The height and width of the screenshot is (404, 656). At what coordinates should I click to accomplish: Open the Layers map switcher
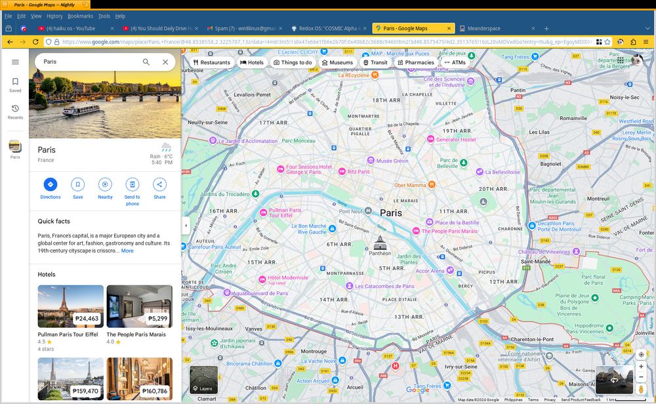[204, 380]
